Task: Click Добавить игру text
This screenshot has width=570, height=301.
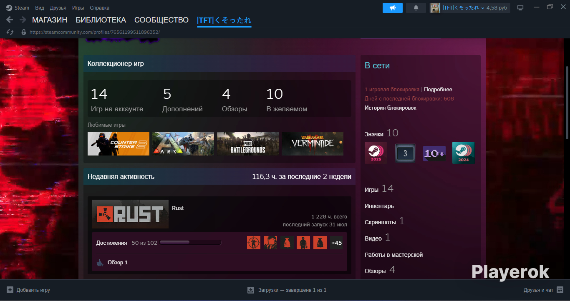Action: pos(33,290)
